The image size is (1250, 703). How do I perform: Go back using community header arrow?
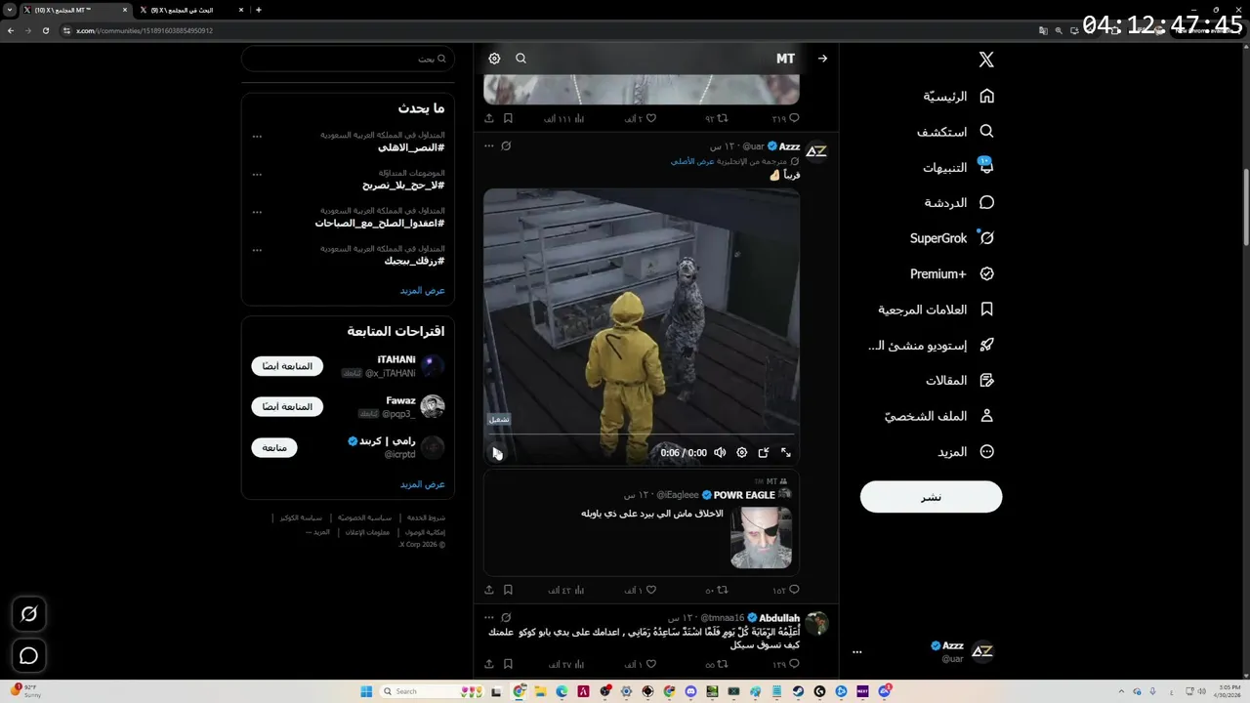pos(822,59)
